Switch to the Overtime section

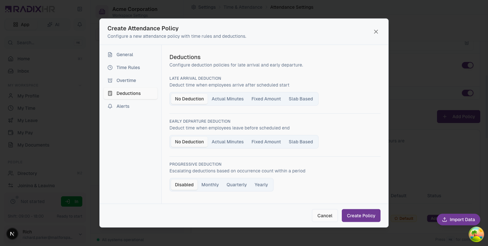(x=130, y=80)
